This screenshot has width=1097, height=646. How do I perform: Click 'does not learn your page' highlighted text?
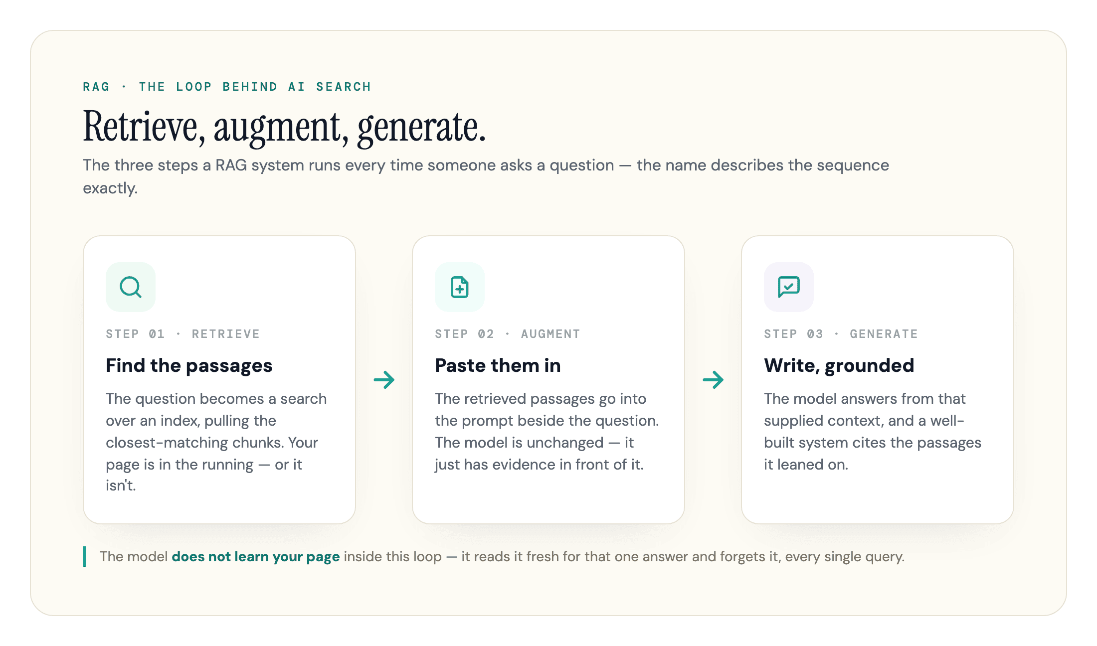click(256, 557)
